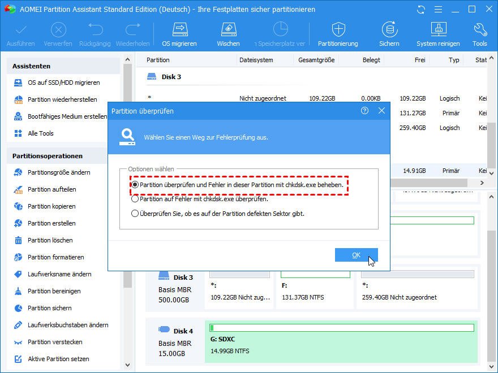Select Bootfähiges Medium erstellen assistant
The image size is (498, 373).
(61, 116)
